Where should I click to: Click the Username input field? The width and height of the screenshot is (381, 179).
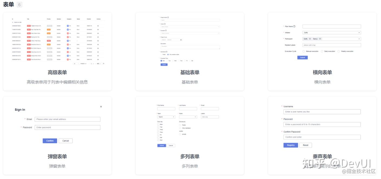[322, 112]
